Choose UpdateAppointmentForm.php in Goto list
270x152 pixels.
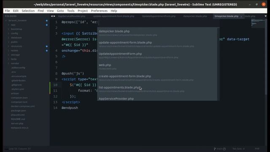(157, 55)
